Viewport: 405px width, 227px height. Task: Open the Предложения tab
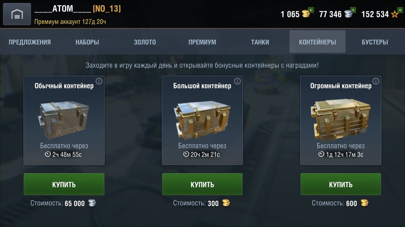(30, 42)
